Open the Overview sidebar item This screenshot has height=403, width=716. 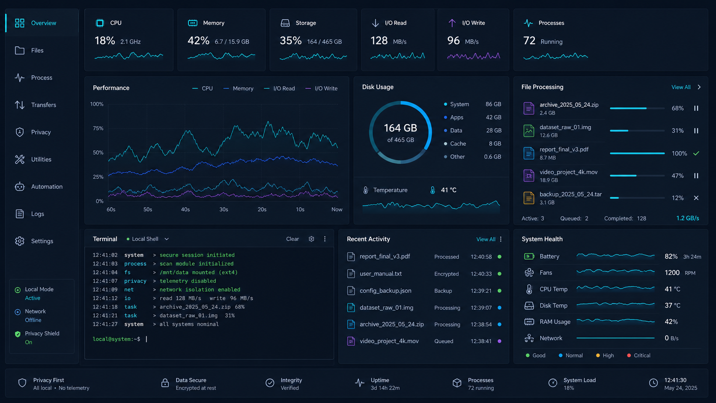pyautogui.click(x=42, y=23)
